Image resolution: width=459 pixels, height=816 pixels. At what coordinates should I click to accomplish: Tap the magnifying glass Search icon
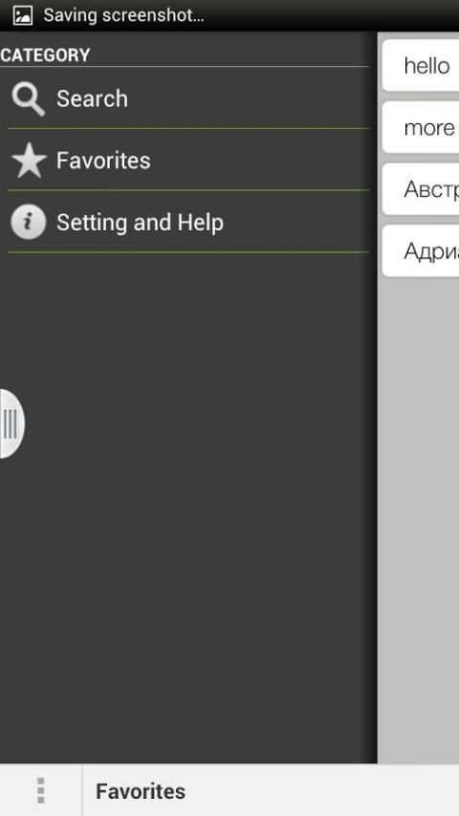pyautogui.click(x=28, y=98)
